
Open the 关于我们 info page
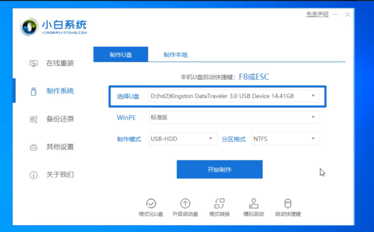[x=60, y=175]
